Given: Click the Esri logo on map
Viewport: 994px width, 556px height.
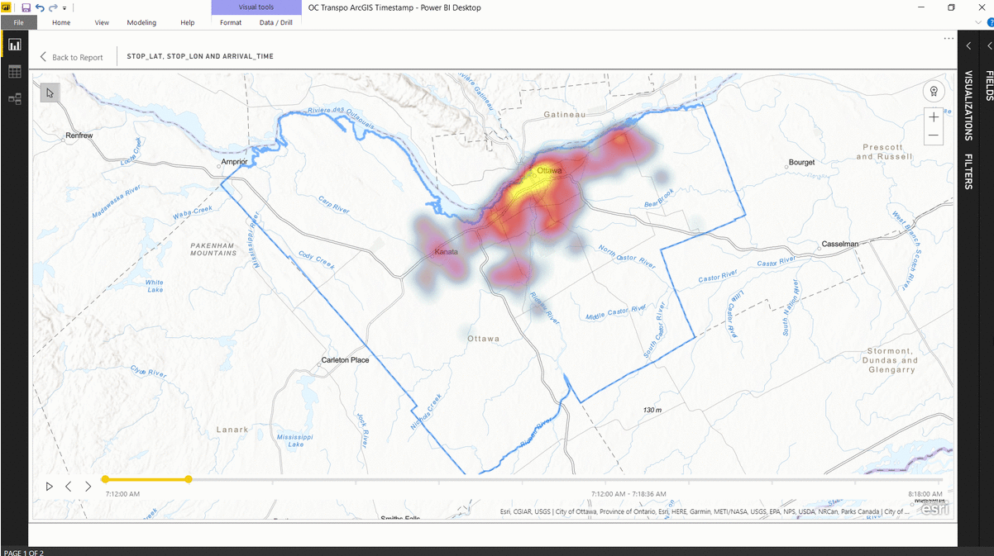Looking at the screenshot, I should 934,509.
